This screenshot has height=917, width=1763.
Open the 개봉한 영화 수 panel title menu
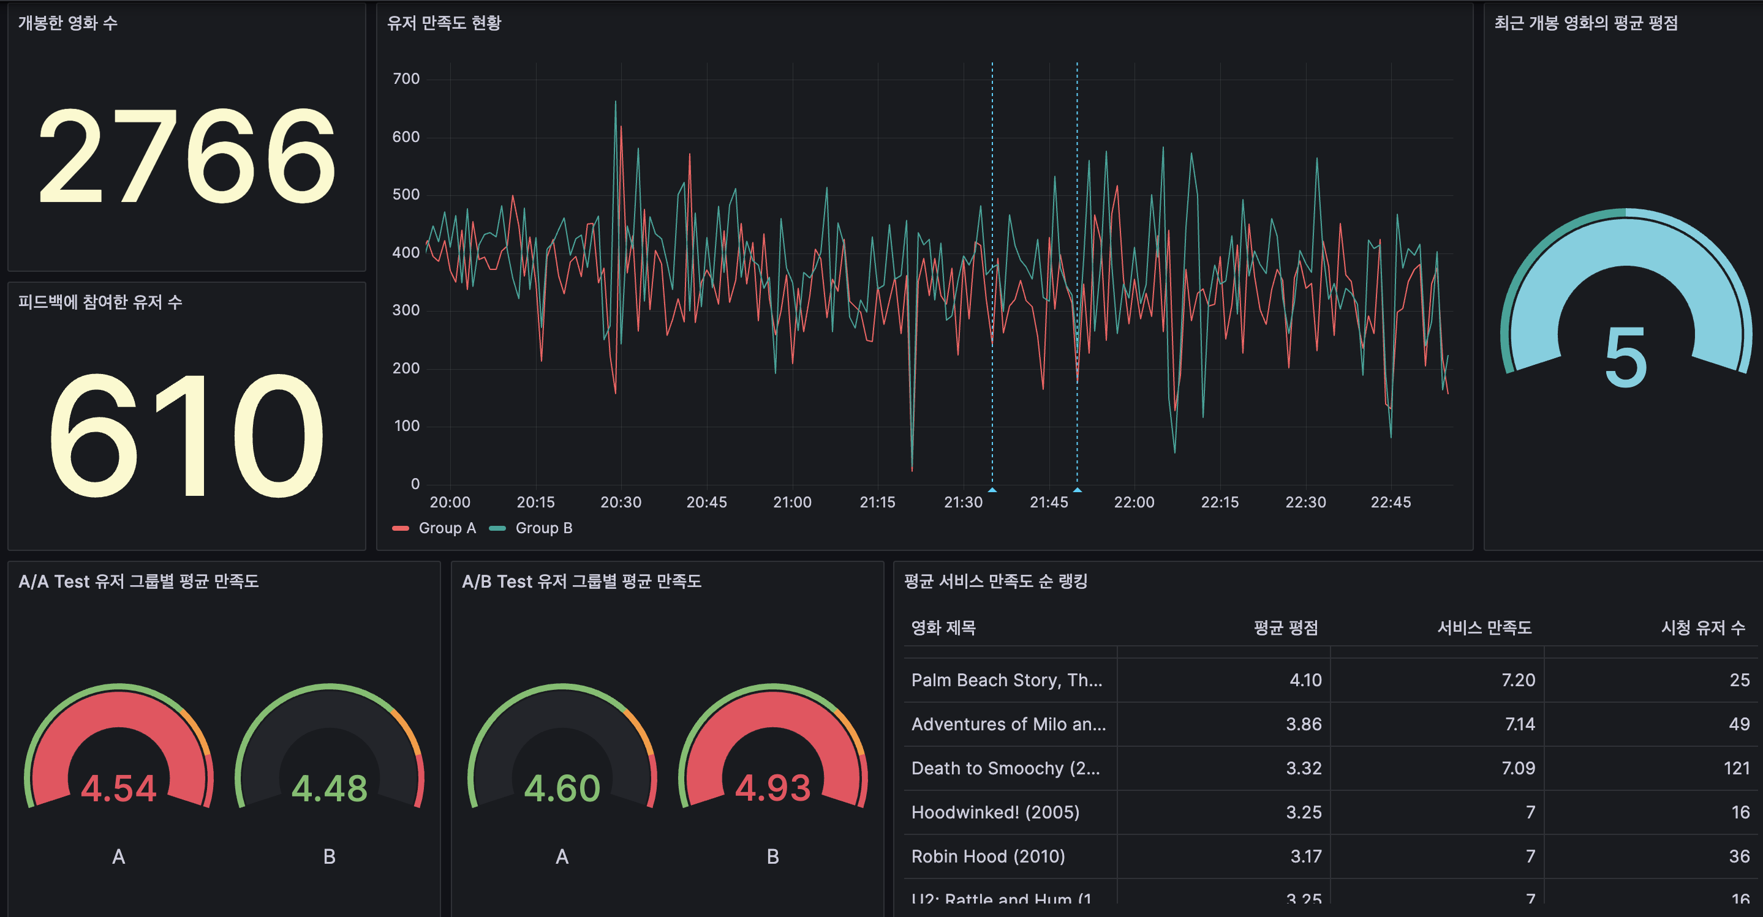click(x=68, y=23)
